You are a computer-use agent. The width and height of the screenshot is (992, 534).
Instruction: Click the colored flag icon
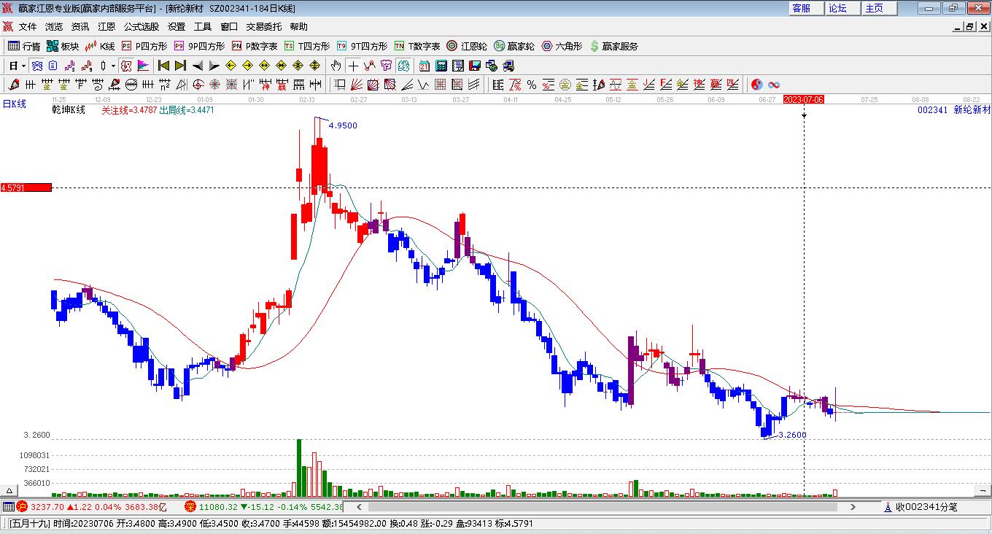[x=143, y=66]
